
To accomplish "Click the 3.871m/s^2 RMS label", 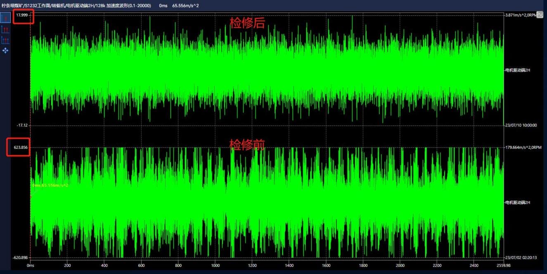I will (x=521, y=15).
